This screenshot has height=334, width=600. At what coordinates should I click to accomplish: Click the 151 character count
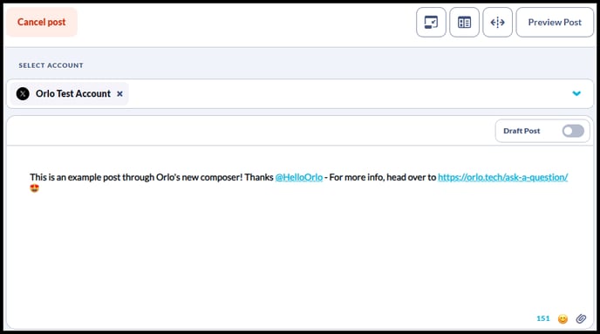click(543, 318)
